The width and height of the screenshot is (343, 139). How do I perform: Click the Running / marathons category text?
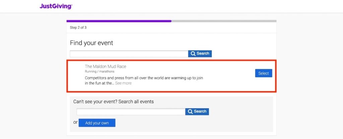click(x=99, y=71)
